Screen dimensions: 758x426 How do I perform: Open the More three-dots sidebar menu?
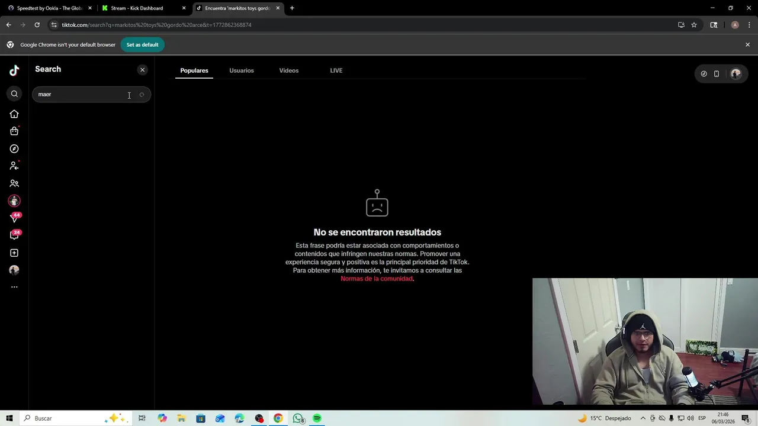14,287
